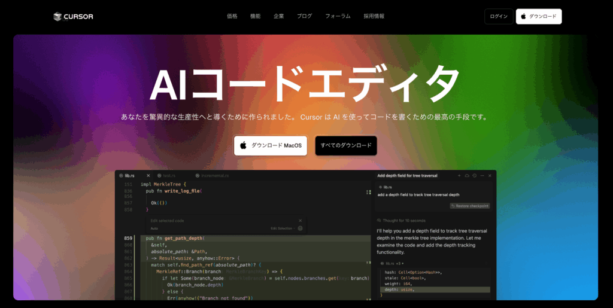This screenshot has height=308, width=613.
Task: Open the chat panel more options menu
Action: (482, 176)
